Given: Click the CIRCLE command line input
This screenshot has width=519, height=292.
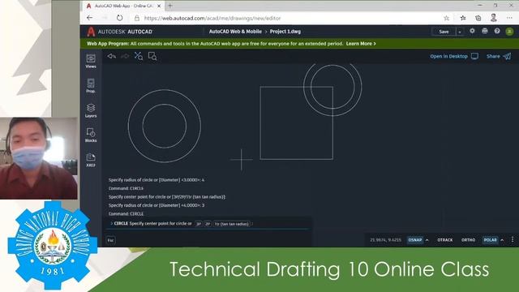Looking at the screenshot, I should (x=208, y=224).
